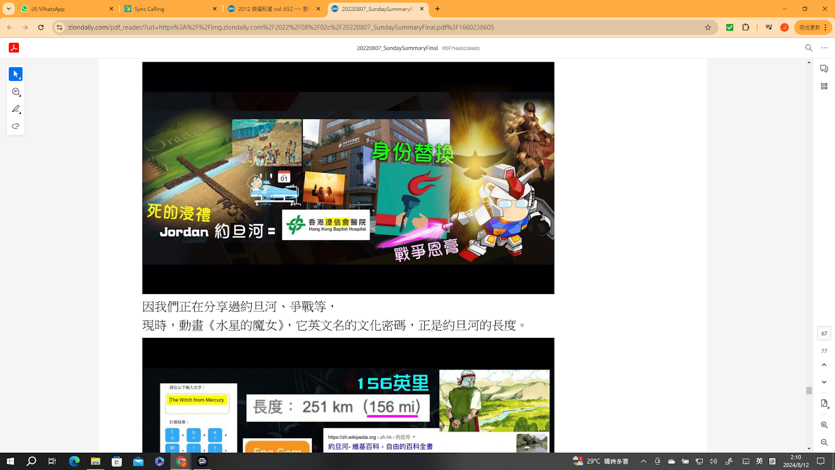Select the add comment tool
This screenshot has height=470, width=835.
(16, 92)
